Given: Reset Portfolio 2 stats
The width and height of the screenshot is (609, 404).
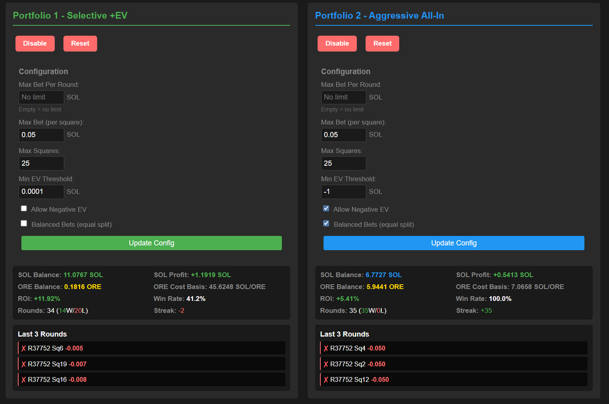Looking at the screenshot, I should coord(382,44).
